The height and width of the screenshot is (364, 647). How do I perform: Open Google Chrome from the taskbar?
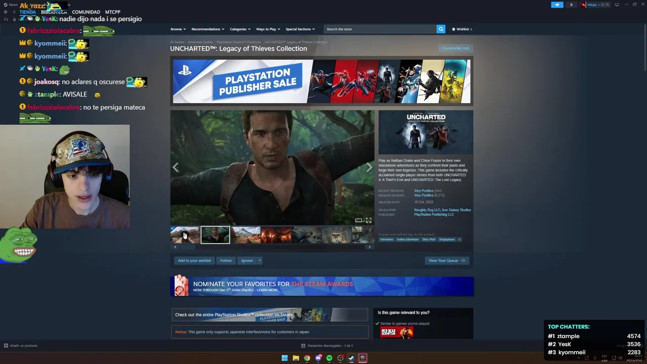coord(307,358)
